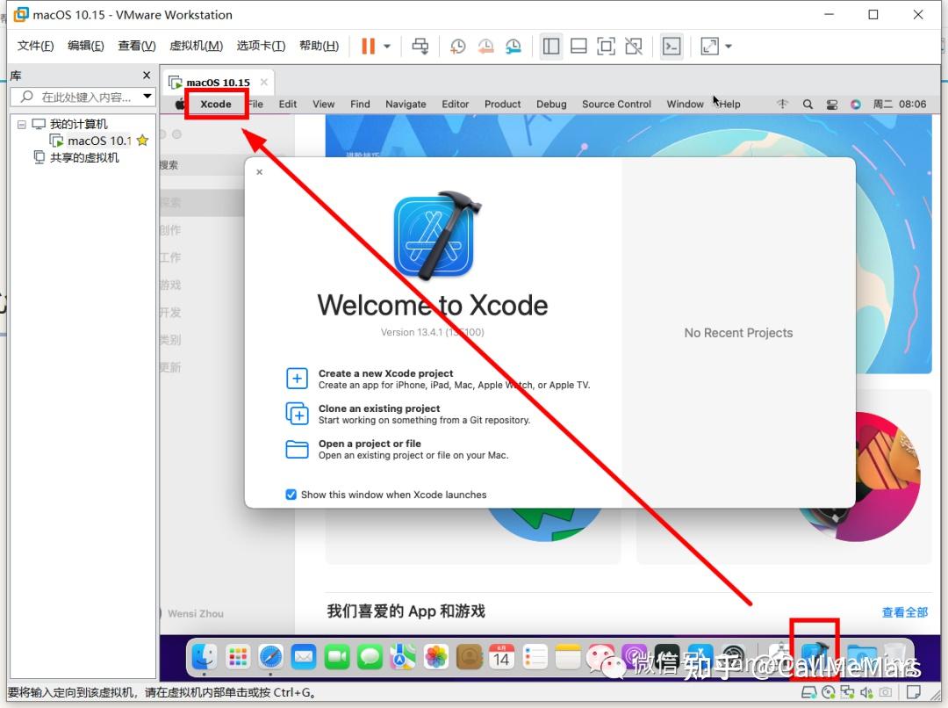
Task: Close the library panel with its X
Action: tap(147, 75)
